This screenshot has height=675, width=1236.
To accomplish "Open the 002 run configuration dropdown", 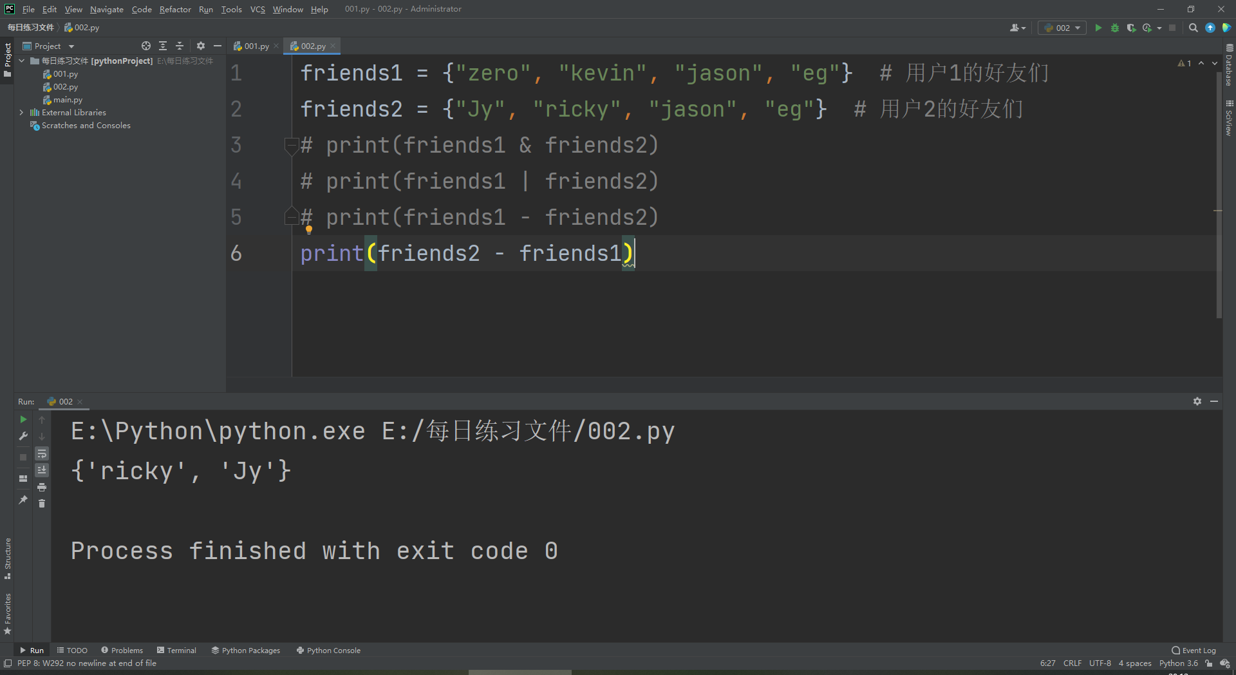I will coord(1062,28).
